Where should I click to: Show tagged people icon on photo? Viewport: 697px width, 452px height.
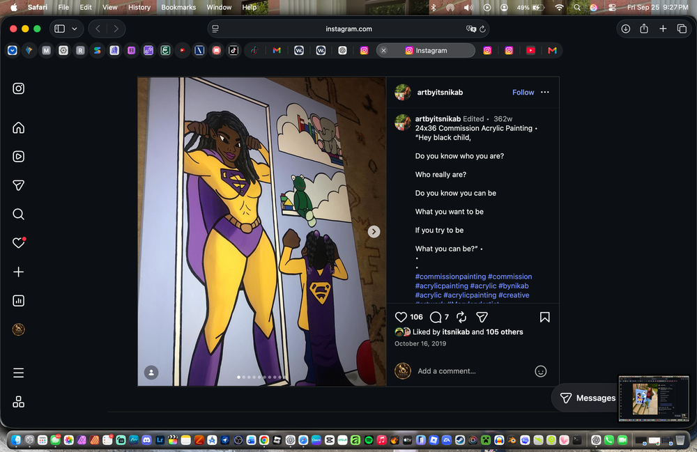coord(151,372)
